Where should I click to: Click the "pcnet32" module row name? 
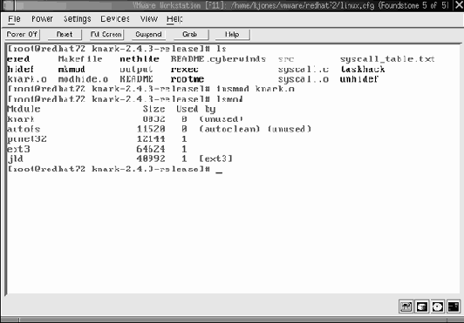[27, 139]
